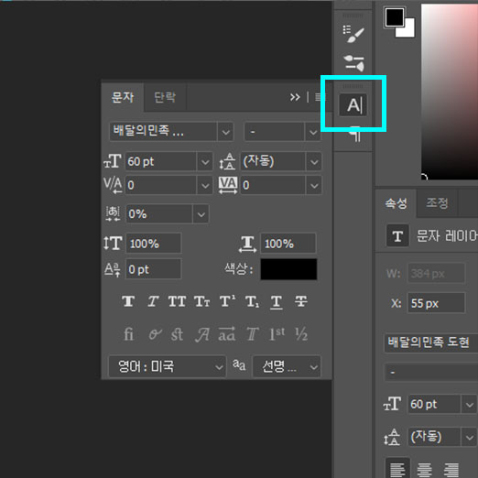
Task: Switch to the 단락 tab
Action: tap(165, 97)
